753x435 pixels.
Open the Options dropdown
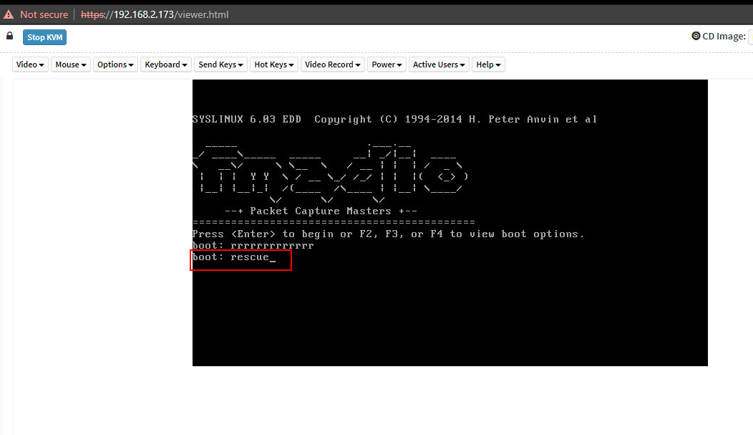click(115, 64)
